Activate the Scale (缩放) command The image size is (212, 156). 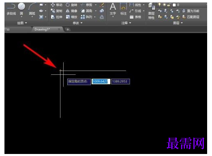click(71, 17)
